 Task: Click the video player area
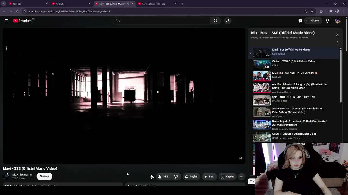[124, 96]
